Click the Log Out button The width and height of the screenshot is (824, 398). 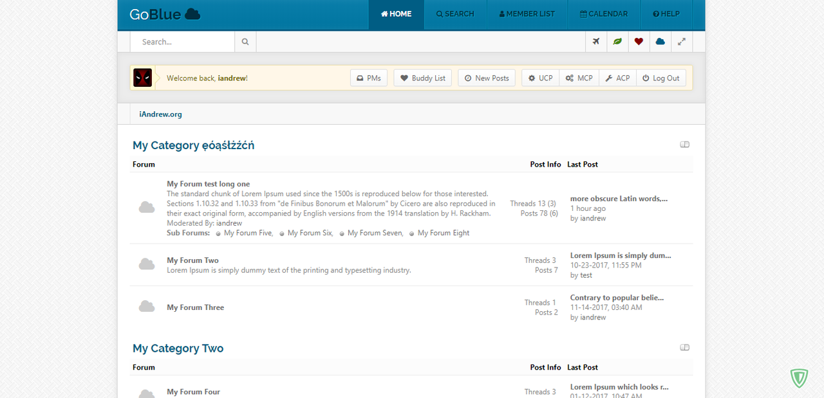[x=661, y=78]
